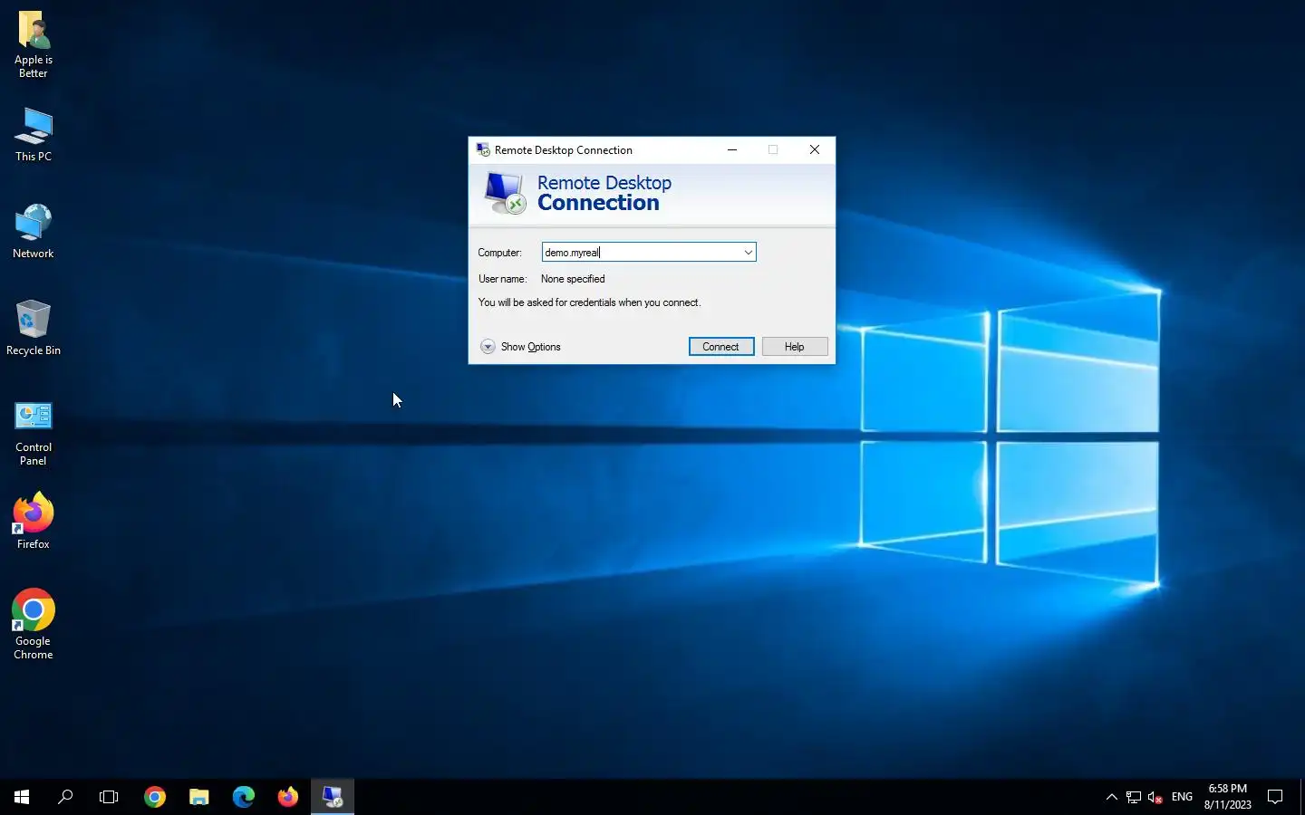Open Task View on taskbar

[109, 797]
